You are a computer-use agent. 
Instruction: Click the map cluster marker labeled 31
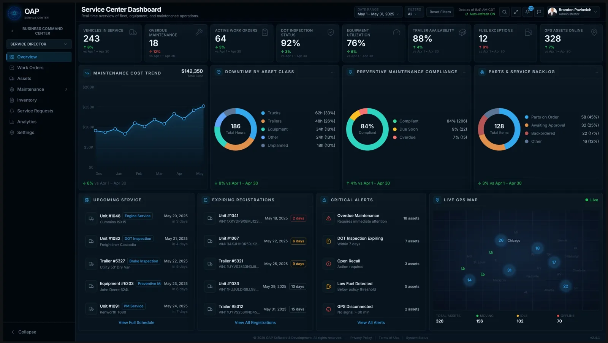[x=509, y=270]
